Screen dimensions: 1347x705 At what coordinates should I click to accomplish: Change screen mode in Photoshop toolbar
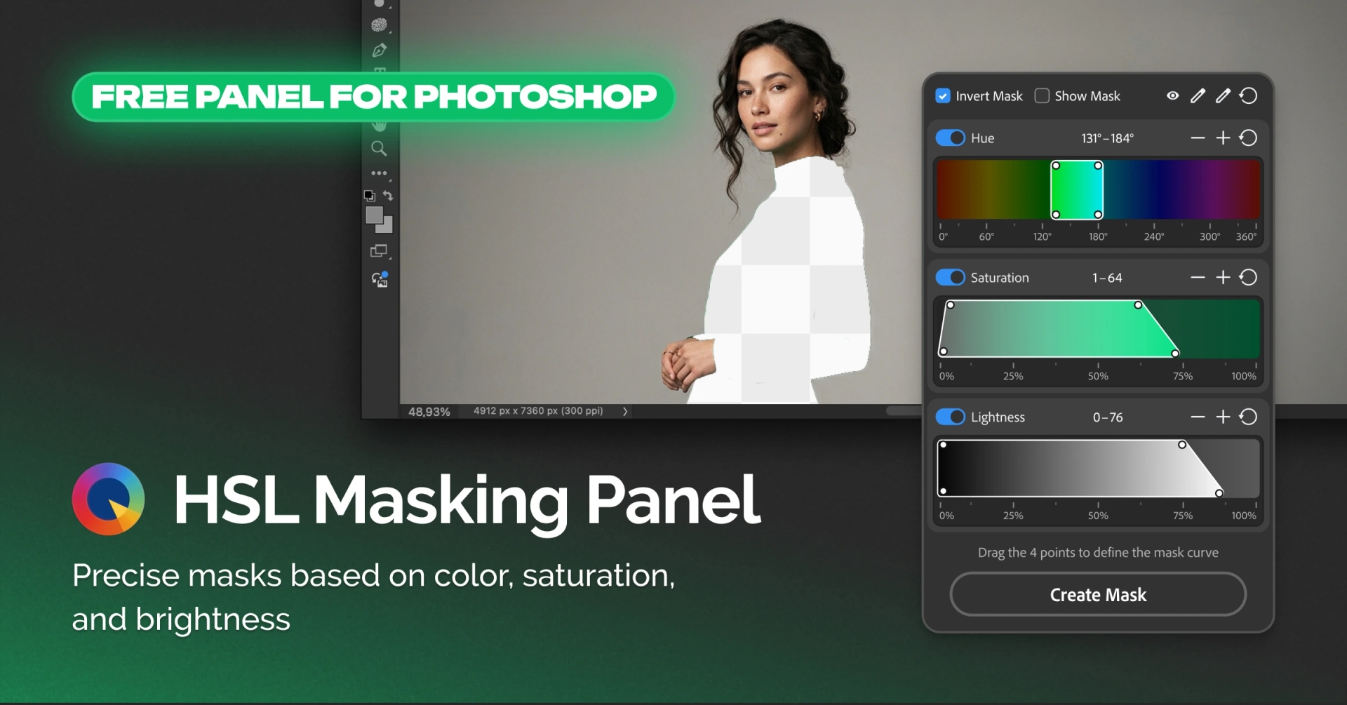379,251
